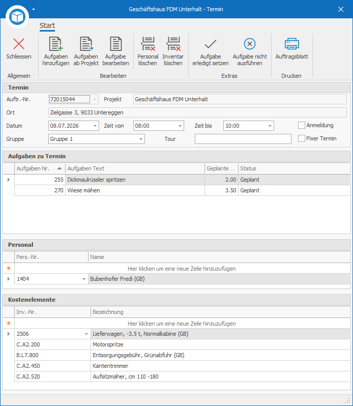Expand the Zeit bis dropdown
Image resolution: width=353 pixels, height=406 pixels.
point(270,126)
